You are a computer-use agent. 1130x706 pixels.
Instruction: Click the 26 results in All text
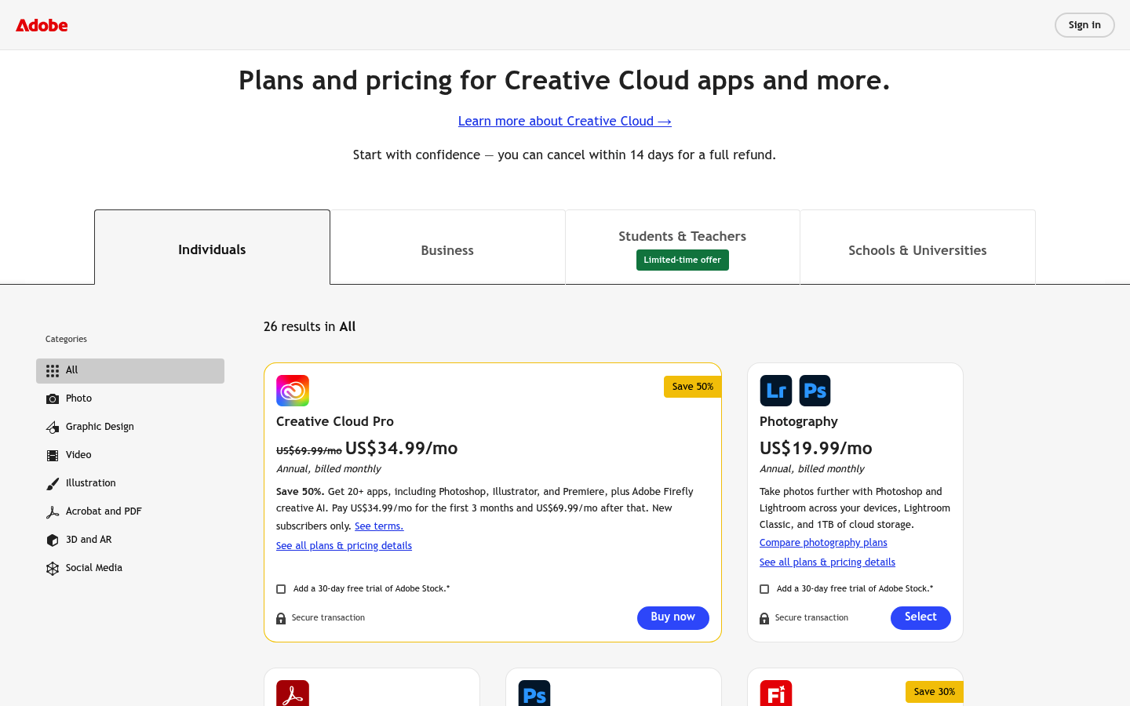[x=310, y=327]
